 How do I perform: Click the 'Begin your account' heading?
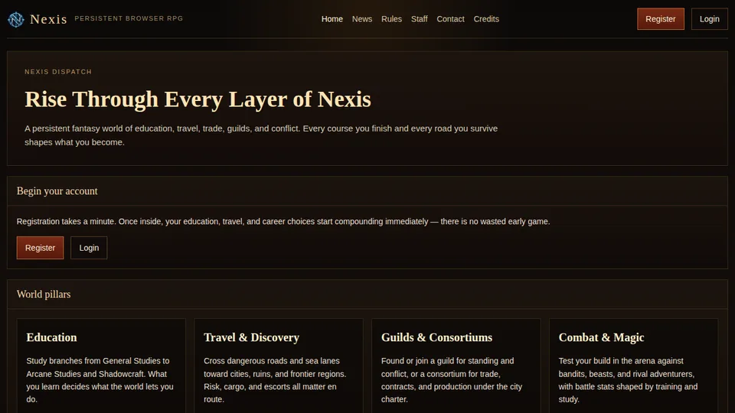pyautogui.click(x=57, y=191)
